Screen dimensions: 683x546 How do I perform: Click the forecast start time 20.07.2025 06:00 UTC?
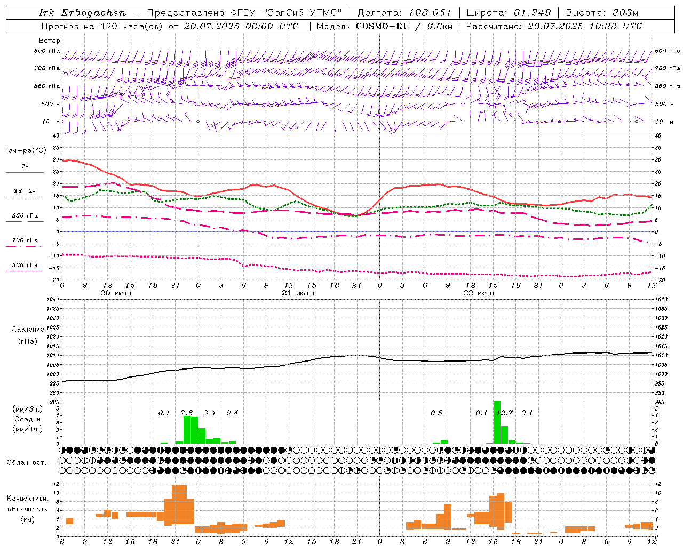pyautogui.click(x=241, y=26)
